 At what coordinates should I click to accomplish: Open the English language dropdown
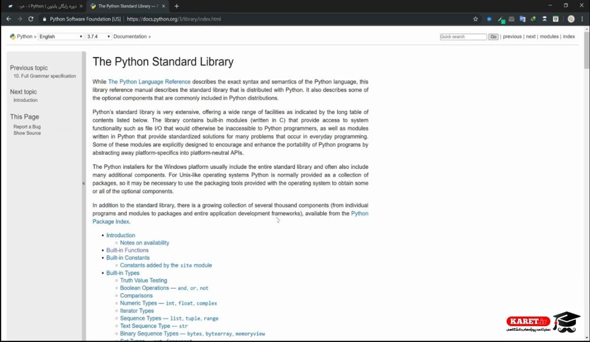tap(61, 37)
